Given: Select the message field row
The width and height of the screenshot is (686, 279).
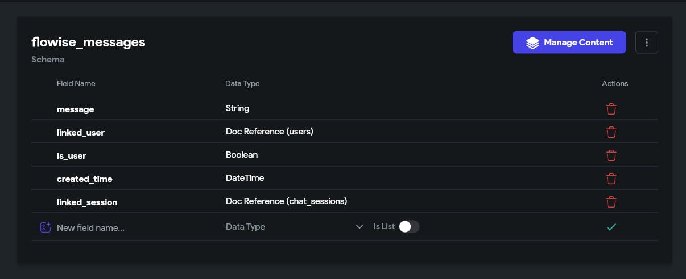Looking at the screenshot, I should click(76, 109).
